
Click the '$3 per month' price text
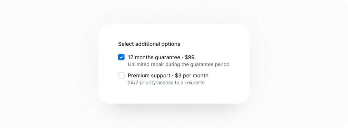pos(192,75)
